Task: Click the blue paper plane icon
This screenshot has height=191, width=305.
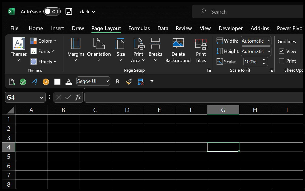Action: click(34, 82)
